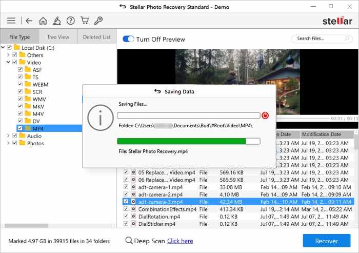The height and width of the screenshot is (253, 359).
Task: Click the overall saving progress bar
Action: (189, 115)
